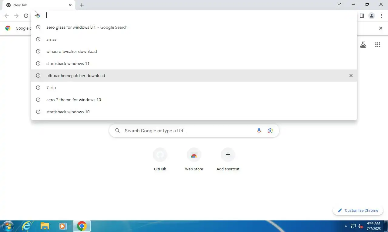The height and width of the screenshot is (232, 388).
Task: Click Add shortcut button
Action: coord(228,159)
